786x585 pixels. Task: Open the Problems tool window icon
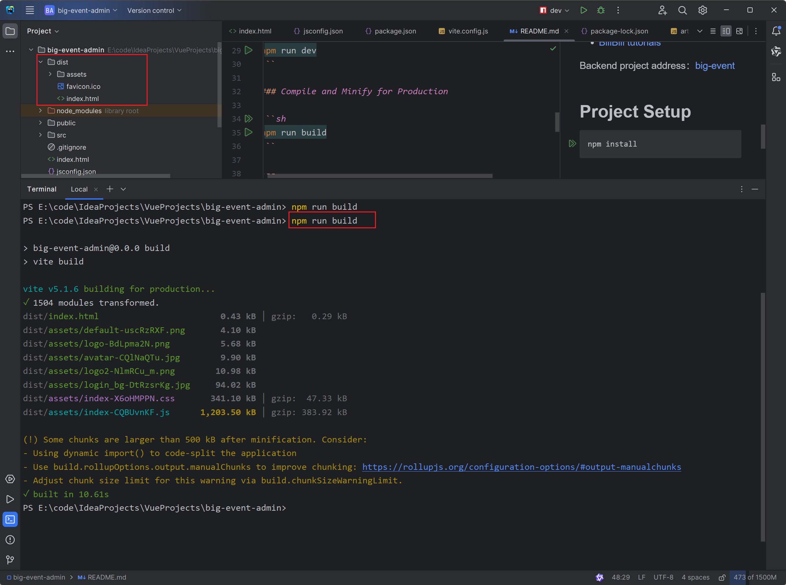10,540
